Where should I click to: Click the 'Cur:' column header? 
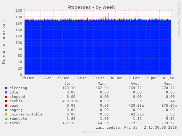pos(69,84)
